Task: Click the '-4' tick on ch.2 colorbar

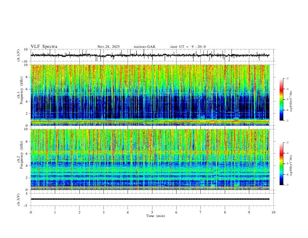Action: point(287,153)
